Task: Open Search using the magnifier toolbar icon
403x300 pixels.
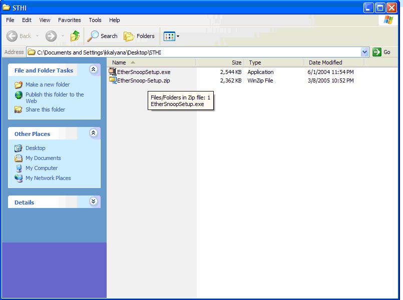Action: (x=94, y=36)
